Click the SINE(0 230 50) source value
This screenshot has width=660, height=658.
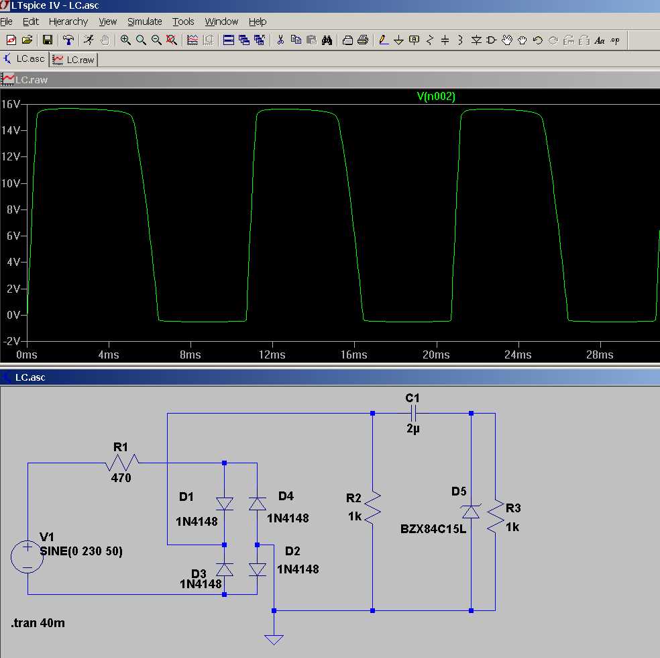(x=80, y=551)
